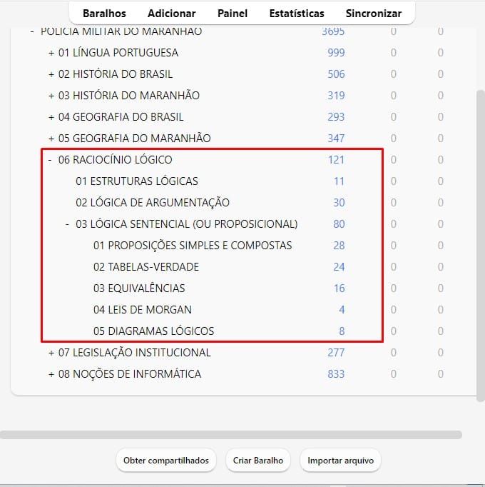485x487 pixels.
Task: Expand the 03 HISTÓRIA DO MARANHÃO deck
Action: [x=51, y=96]
